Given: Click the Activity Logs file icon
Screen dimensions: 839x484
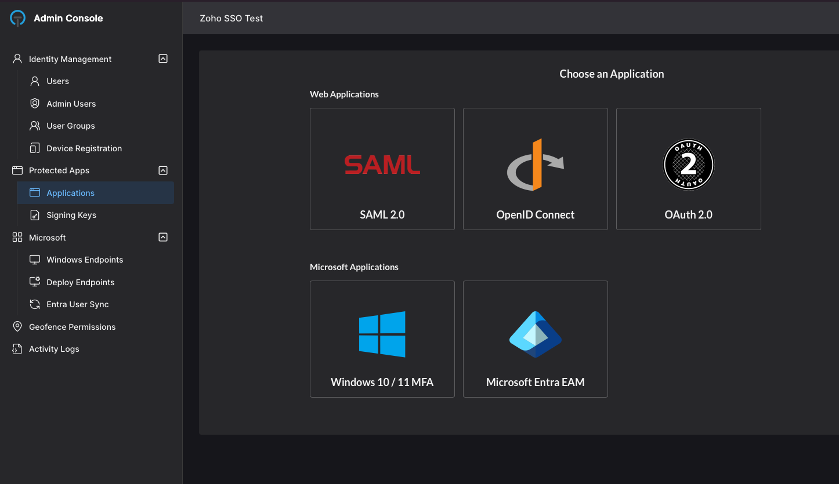Looking at the screenshot, I should pos(17,349).
